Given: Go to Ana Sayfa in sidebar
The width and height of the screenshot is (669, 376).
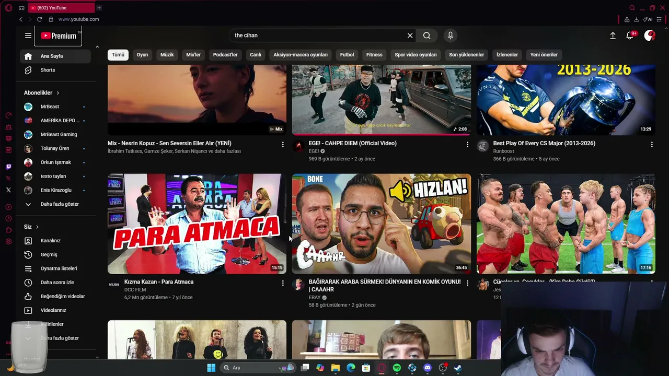Looking at the screenshot, I should point(55,56).
